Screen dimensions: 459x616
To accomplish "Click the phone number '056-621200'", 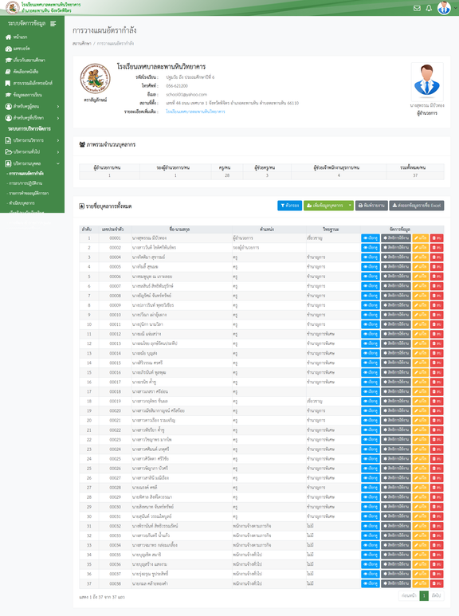I will [176, 85].
